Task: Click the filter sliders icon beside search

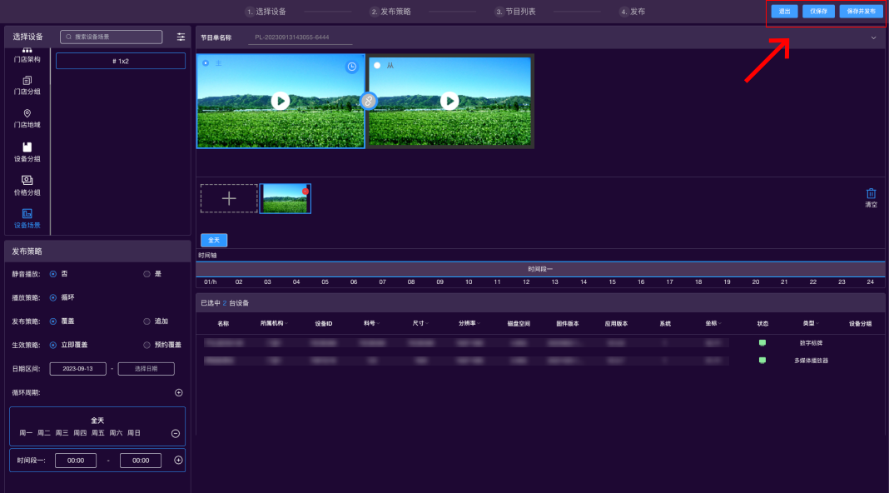Action: pos(181,37)
